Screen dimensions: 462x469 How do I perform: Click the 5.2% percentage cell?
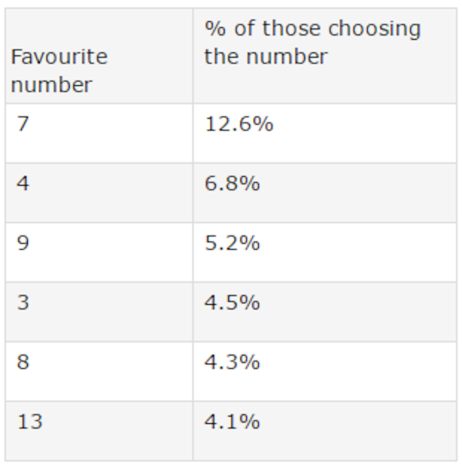click(232, 243)
